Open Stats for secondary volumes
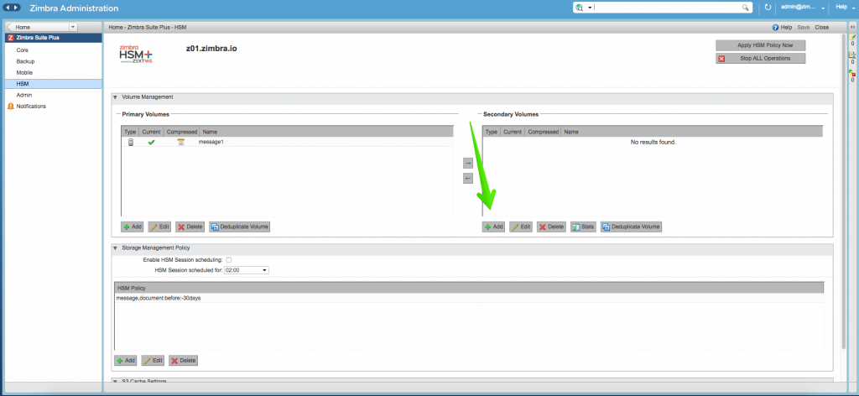The image size is (859, 396). point(584,227)
